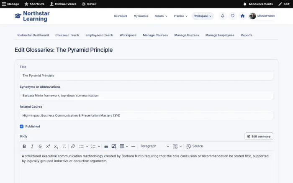This screenshot has height=183, width=293.
Task: Insert a numbered list
Action: coord(93,146)
